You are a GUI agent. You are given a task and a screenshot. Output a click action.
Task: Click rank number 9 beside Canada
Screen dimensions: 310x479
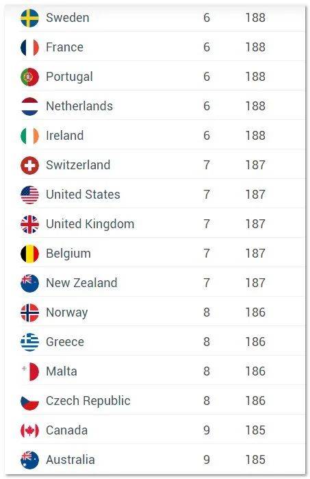pos(207,430)
